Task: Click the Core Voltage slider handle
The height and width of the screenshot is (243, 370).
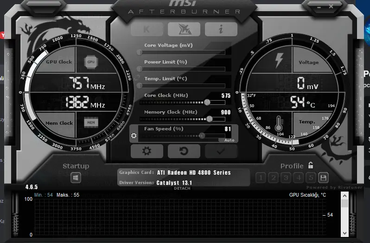Action: coord(140,52)
